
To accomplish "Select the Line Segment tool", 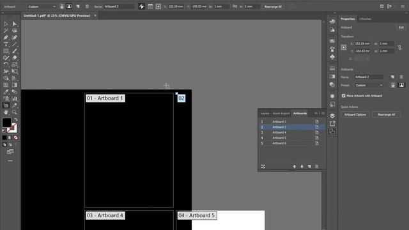I will pyautogui.click(x=15, y=44).
